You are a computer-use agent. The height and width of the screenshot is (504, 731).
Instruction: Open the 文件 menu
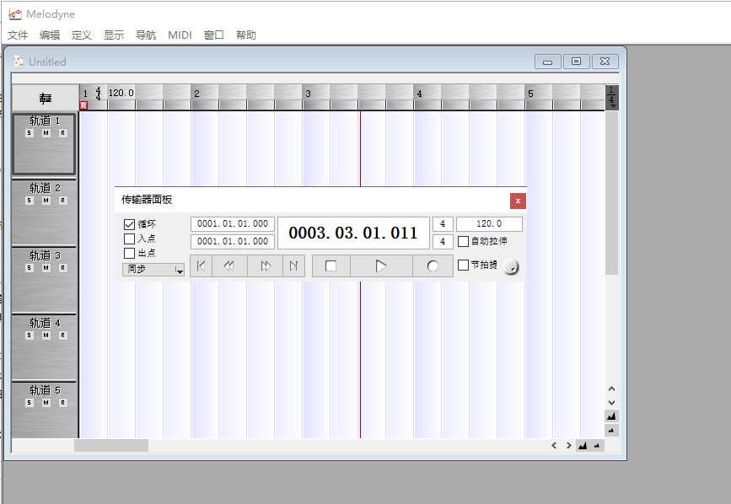[18, 35]
